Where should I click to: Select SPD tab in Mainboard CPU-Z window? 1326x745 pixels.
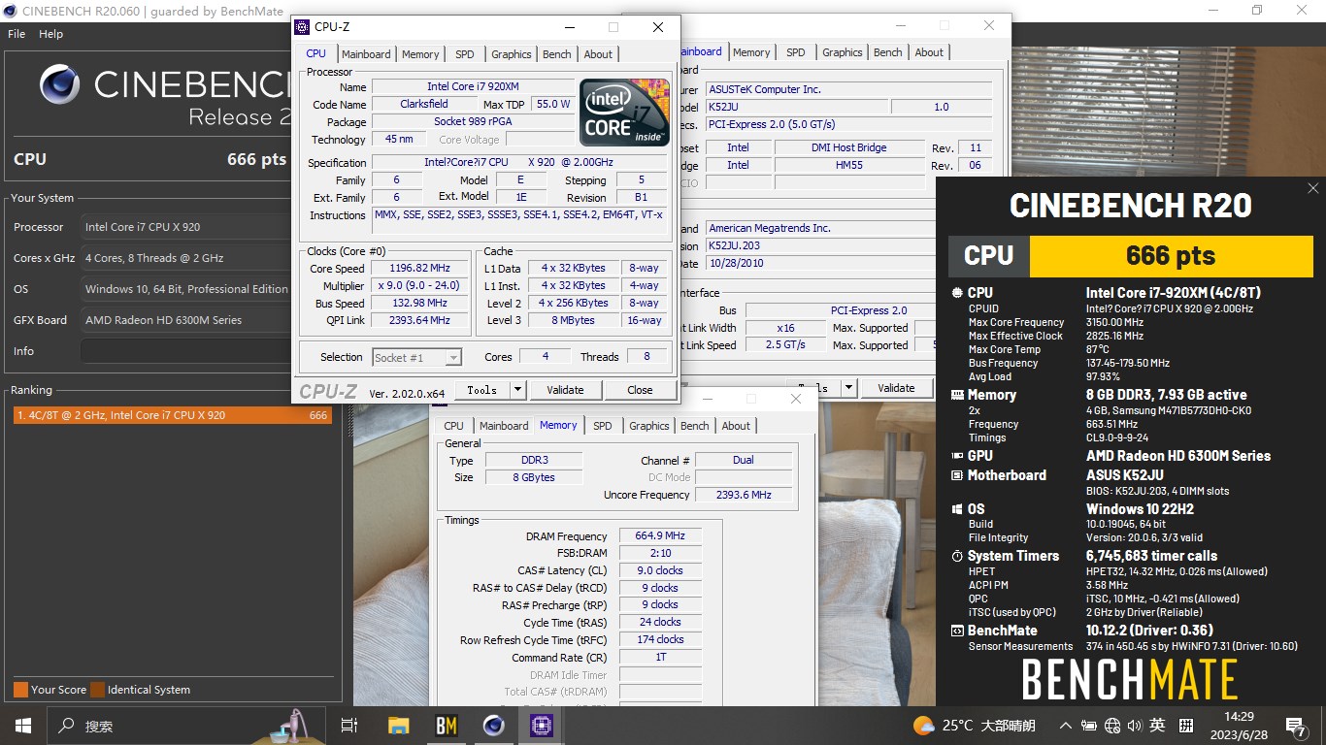(796, 52)
